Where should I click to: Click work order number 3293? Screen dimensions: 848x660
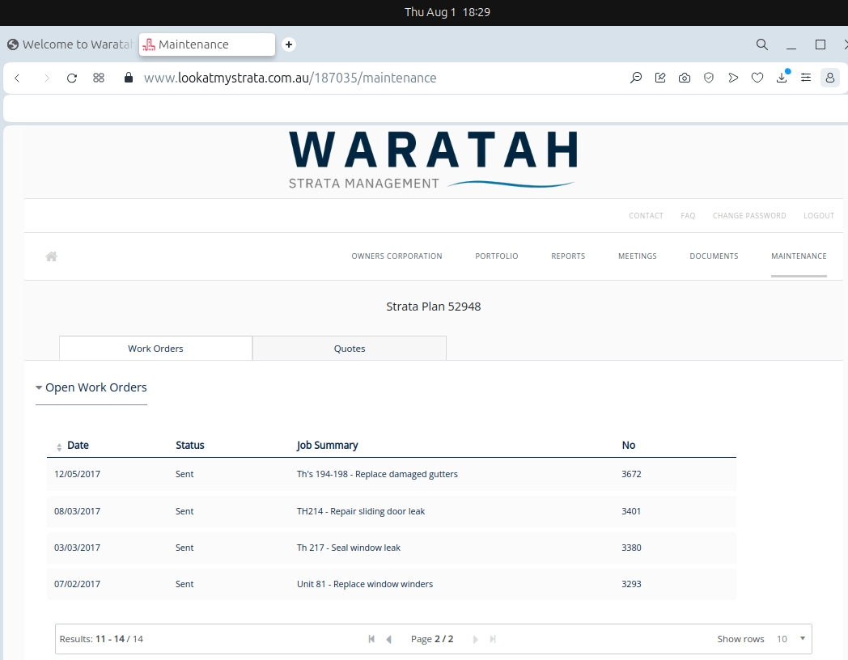pyautogui.click(x=631, y=584)
